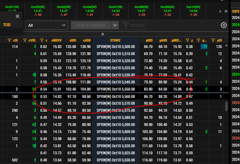Image resolution: width=240 pixels, height=164 pixels.
Task: Select strike SPXW(W) Oct10 5,580.00
Action: tap(116, 118)
